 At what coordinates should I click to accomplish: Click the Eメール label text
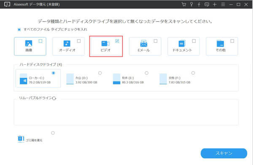pyautogui.click(x=144, y=50)
